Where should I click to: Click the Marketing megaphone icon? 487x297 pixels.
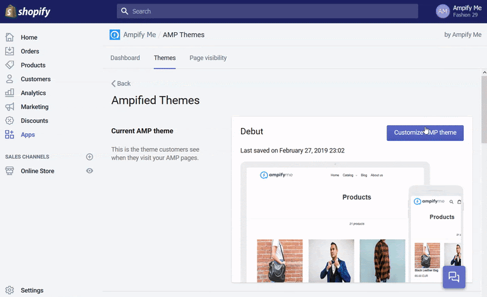click(10, 107)
